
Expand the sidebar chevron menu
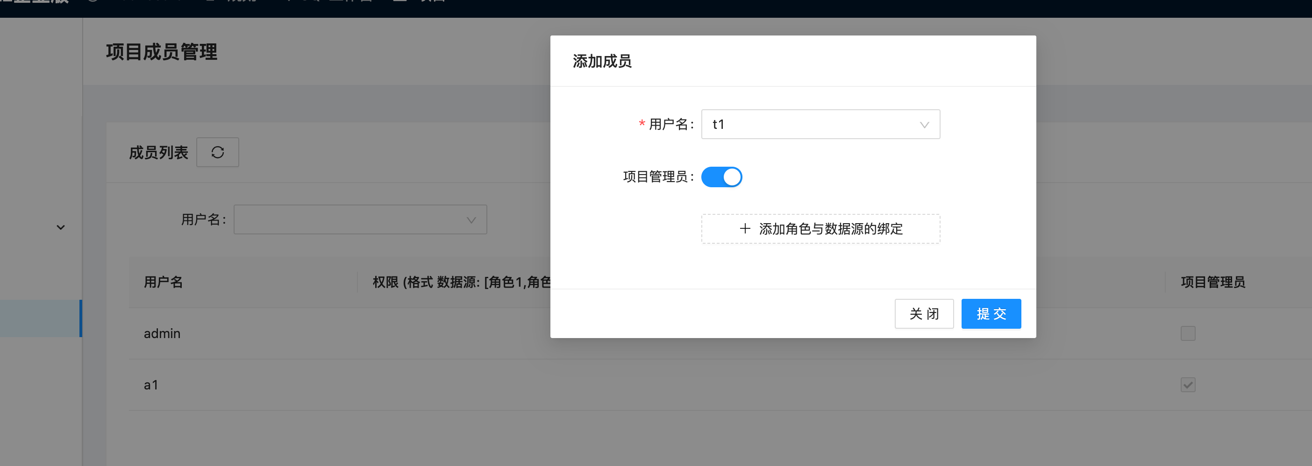(61, 227)
